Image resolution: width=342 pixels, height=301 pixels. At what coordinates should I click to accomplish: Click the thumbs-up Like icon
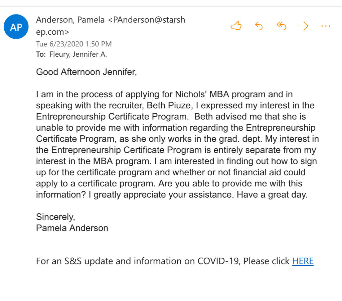[x=236, y=26]
